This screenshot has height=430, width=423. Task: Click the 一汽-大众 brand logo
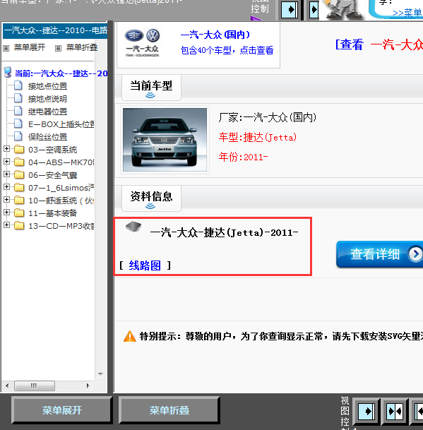click(x=142, y=42)
